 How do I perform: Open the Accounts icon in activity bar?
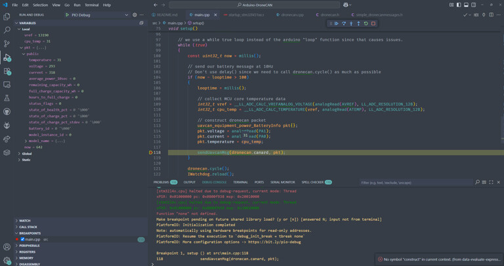tap(7, 247)
